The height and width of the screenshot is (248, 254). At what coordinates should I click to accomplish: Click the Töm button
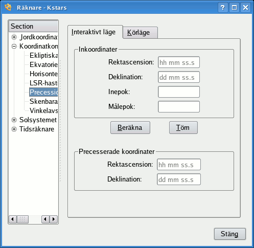click(183, 127)
